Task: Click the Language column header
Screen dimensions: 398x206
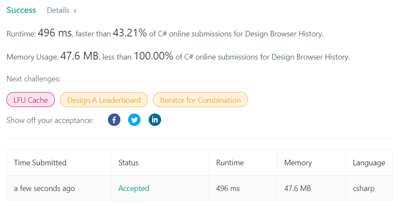Action: pos(369,163)
